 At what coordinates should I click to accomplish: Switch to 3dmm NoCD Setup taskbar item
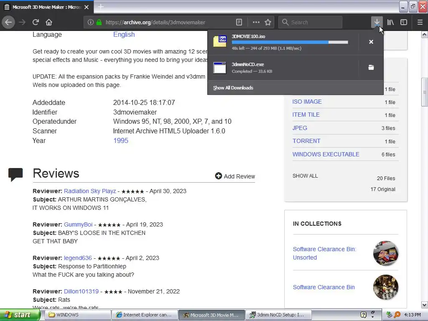click(278, 315)
